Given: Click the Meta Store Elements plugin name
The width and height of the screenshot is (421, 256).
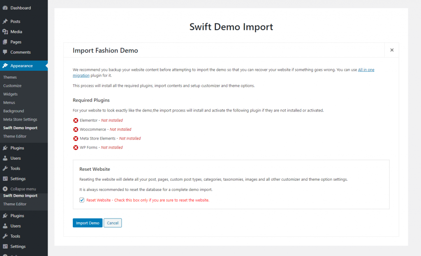Looking at the screenshot, I should (x=98, y=138).
